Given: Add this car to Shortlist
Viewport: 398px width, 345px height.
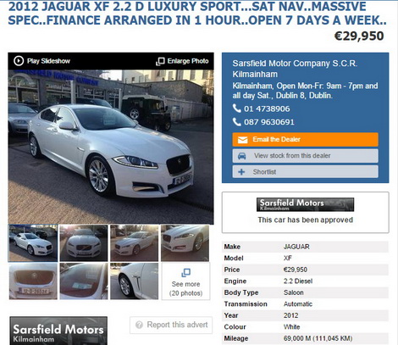Looking at the screenshot, I should (305, 172).
